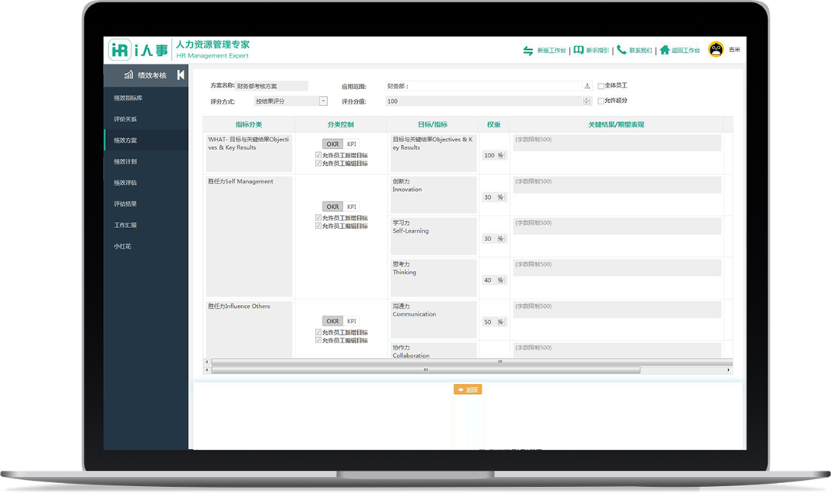Viewport: 831px width, 493px height.
Task: Select KPI in the Influence Others row
Action: [x=352, y=321]
